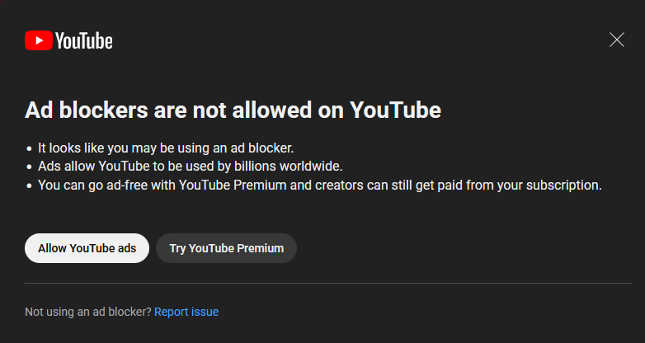Open the Report issue link
The image size is (645, 343).
click(186, 312)
